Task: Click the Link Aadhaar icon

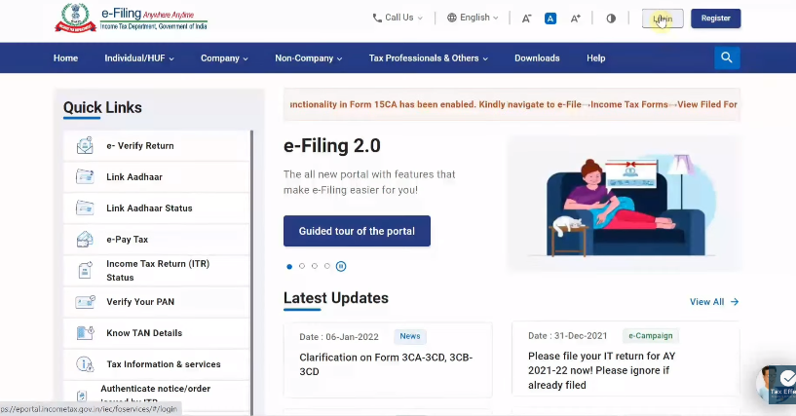Action: (x=85, y=177)
